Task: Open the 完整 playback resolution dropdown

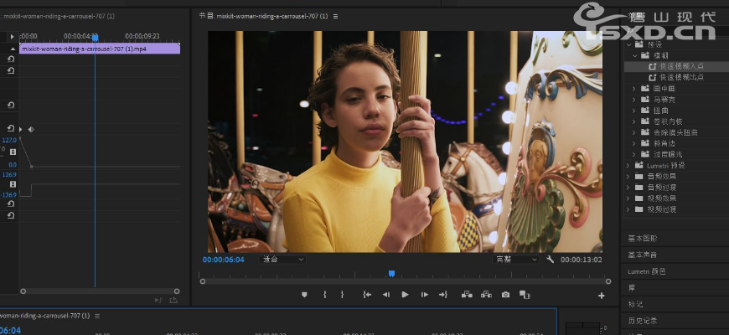Action: click(x=515, y=260)
